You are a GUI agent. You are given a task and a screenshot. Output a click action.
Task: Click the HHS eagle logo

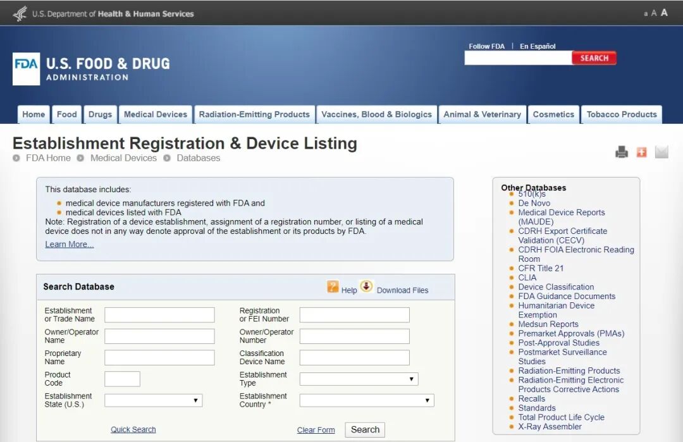pos(20,14)
